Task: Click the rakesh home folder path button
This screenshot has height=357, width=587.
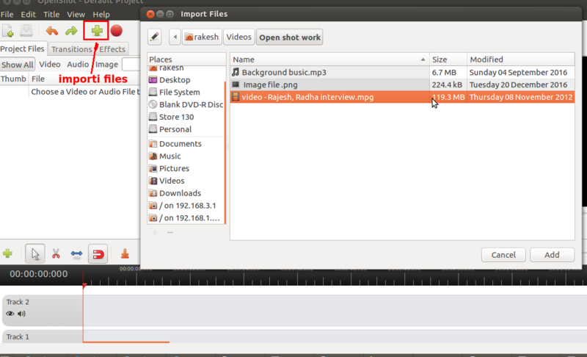Action: click(x=202, y=37)
